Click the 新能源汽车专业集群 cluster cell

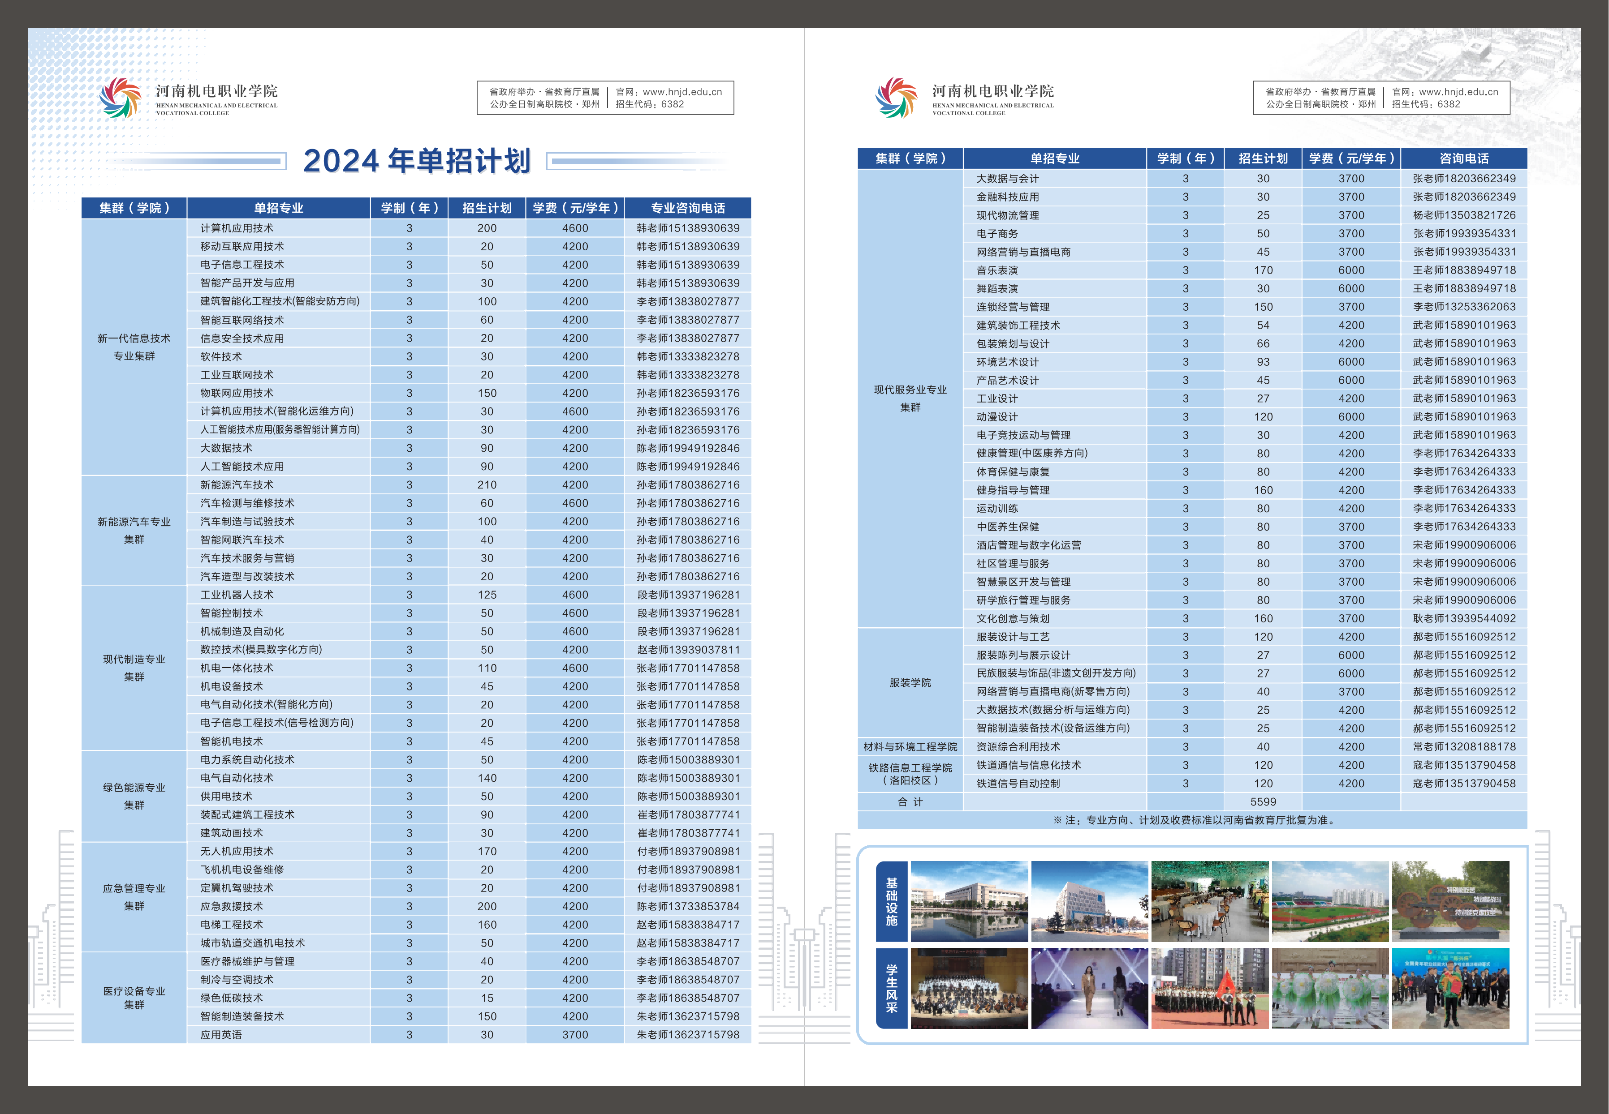tap(134, 531)
